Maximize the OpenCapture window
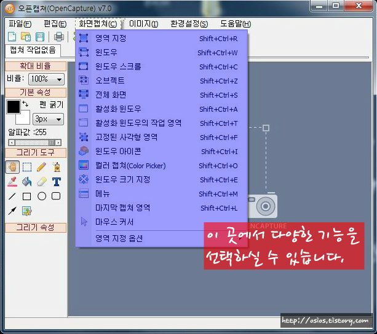This screenshot has width=377, height=334. tap(336, 6)
